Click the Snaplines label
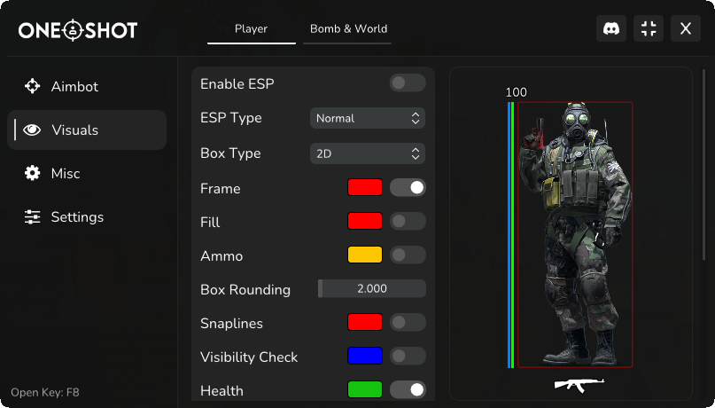Screen dimensions: 715x408 coord(231,324)
